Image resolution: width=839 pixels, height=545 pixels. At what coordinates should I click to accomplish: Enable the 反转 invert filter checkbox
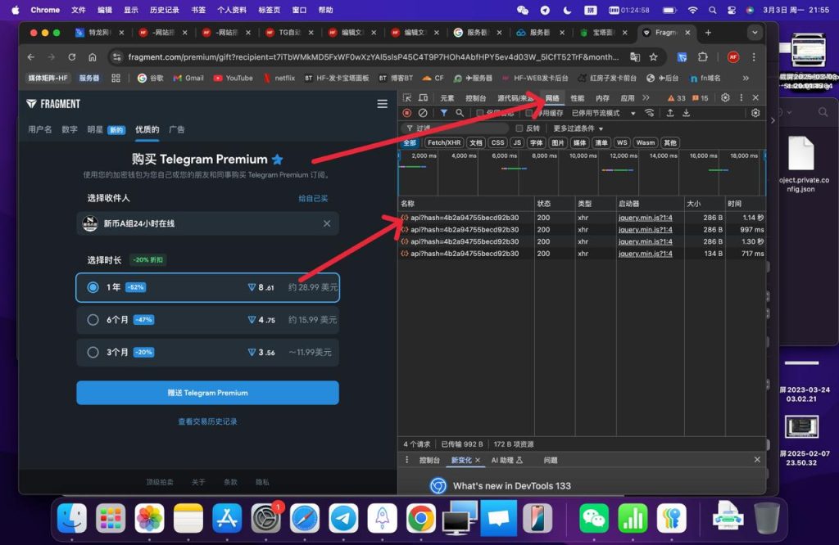click(519, 128)
